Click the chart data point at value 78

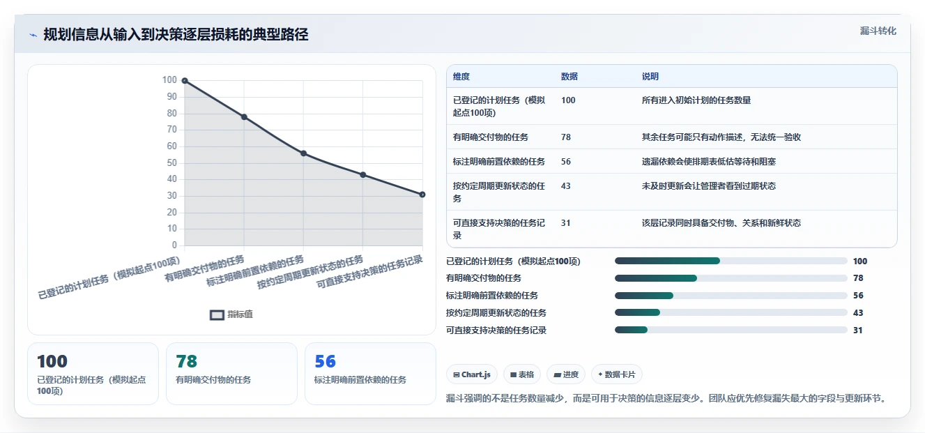244,117
